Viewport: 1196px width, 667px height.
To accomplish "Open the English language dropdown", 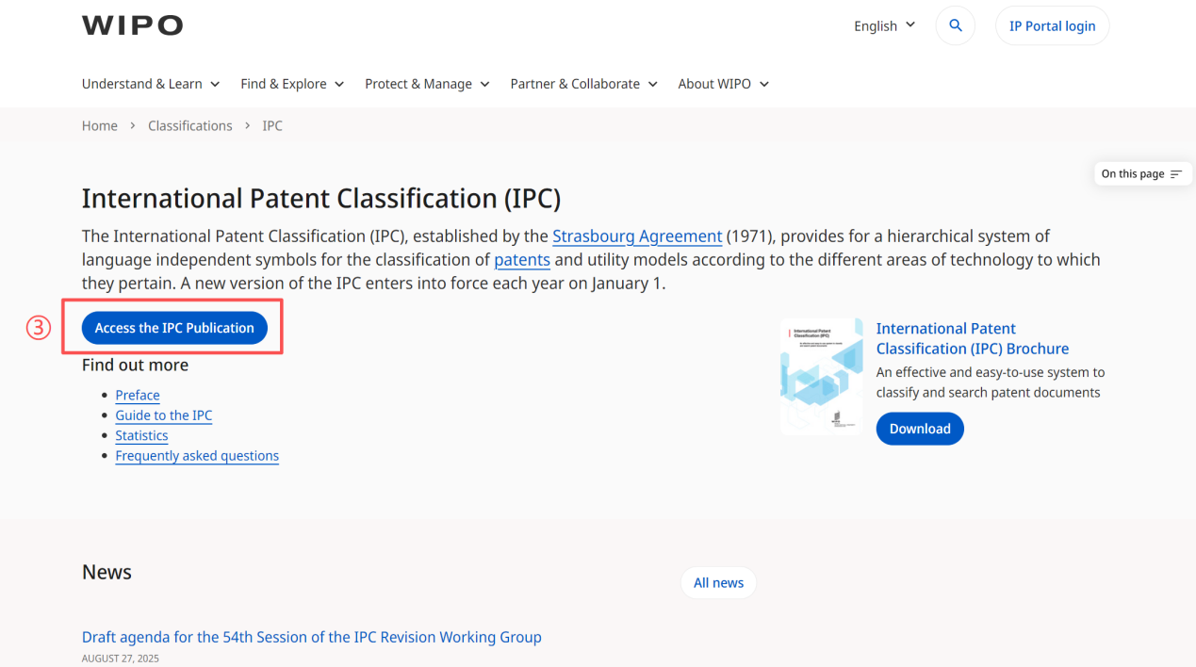I will click(x=884, y=26).
